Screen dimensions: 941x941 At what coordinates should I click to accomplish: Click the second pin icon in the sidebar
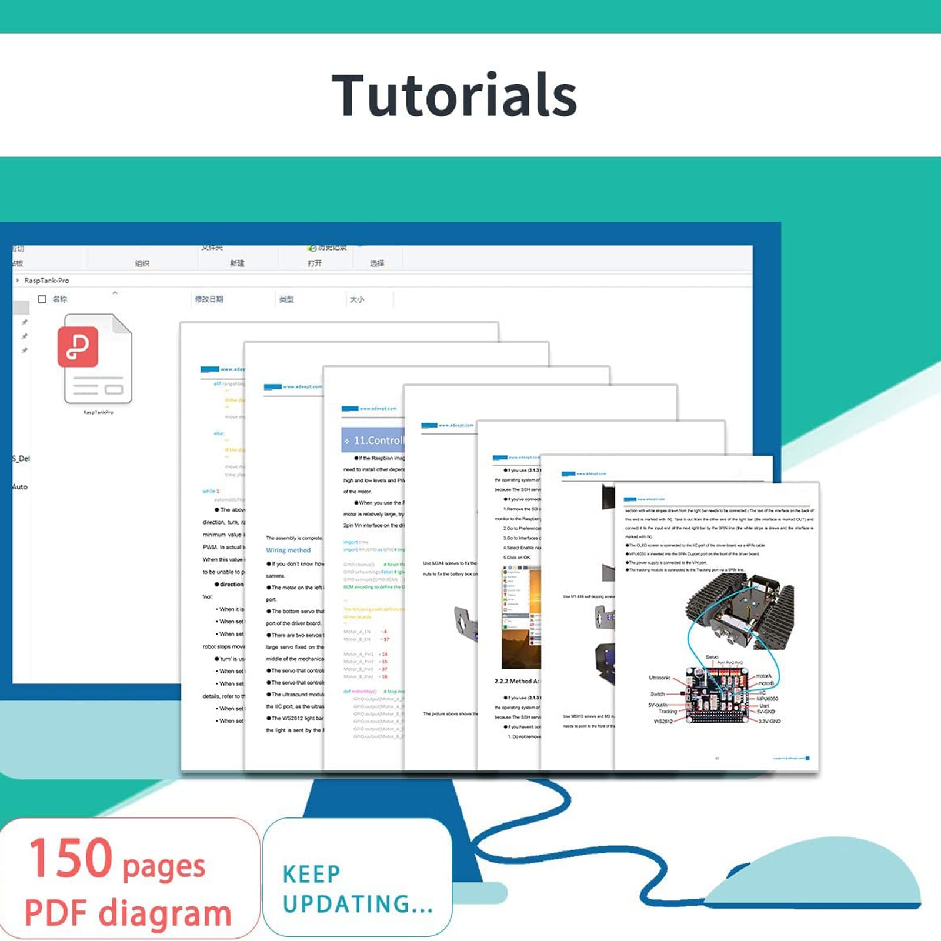(x=25, y=336)
